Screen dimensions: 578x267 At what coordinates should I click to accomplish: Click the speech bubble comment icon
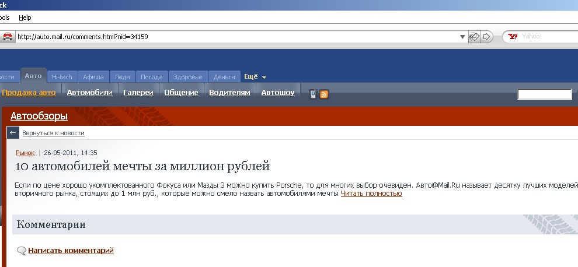(x=22, y=251)
